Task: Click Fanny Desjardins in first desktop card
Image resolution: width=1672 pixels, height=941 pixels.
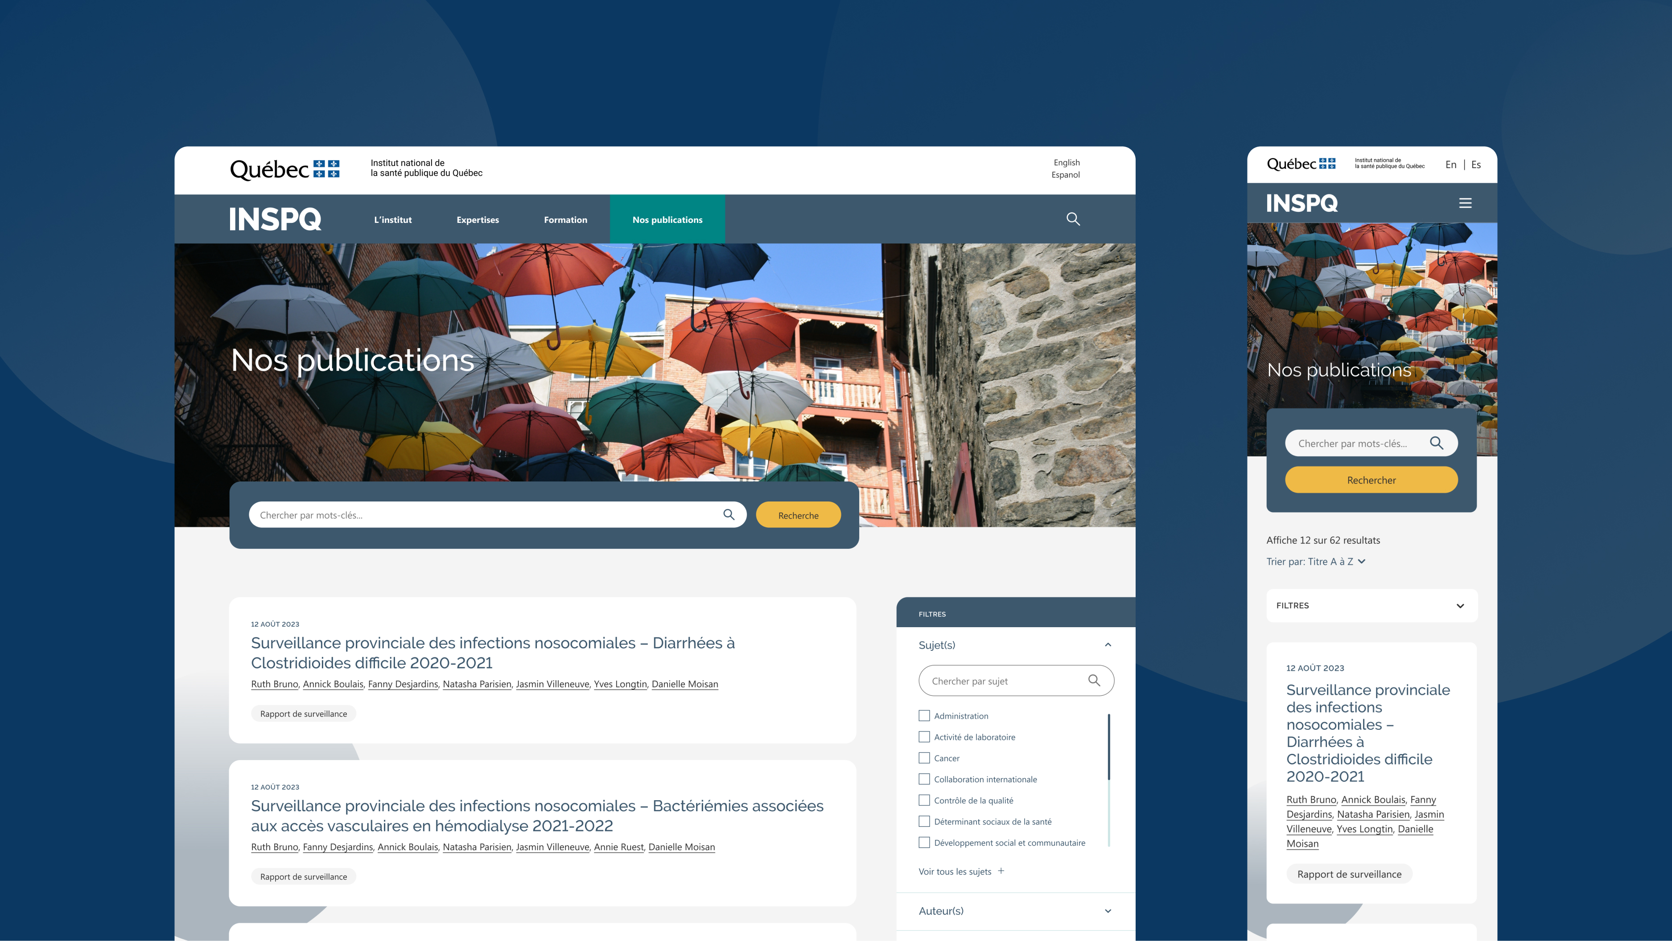Action: 403,684
